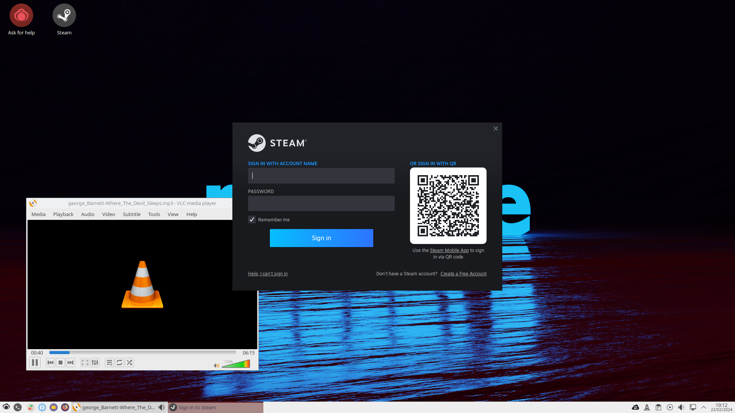Launch the Steam desktop shortcut
This screenshot has width=735, height=413.
[64, 20]
